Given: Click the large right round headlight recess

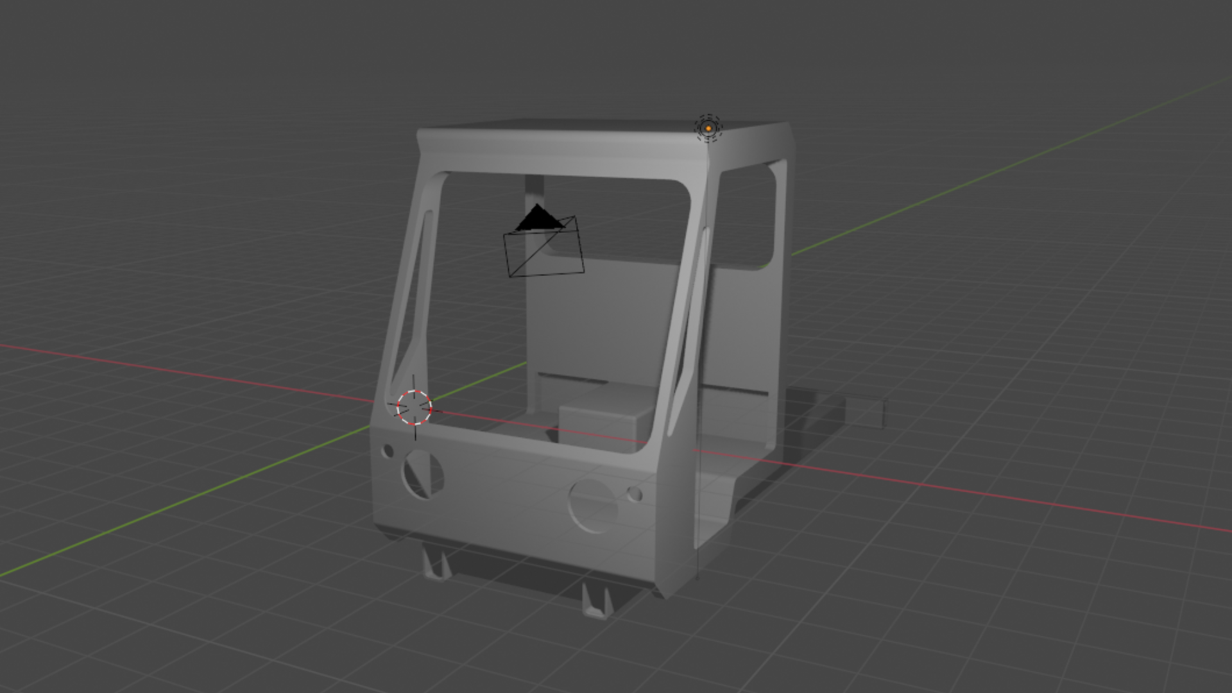Looking at the screenshot, I should pyautogui.click(x=593, y=506).
